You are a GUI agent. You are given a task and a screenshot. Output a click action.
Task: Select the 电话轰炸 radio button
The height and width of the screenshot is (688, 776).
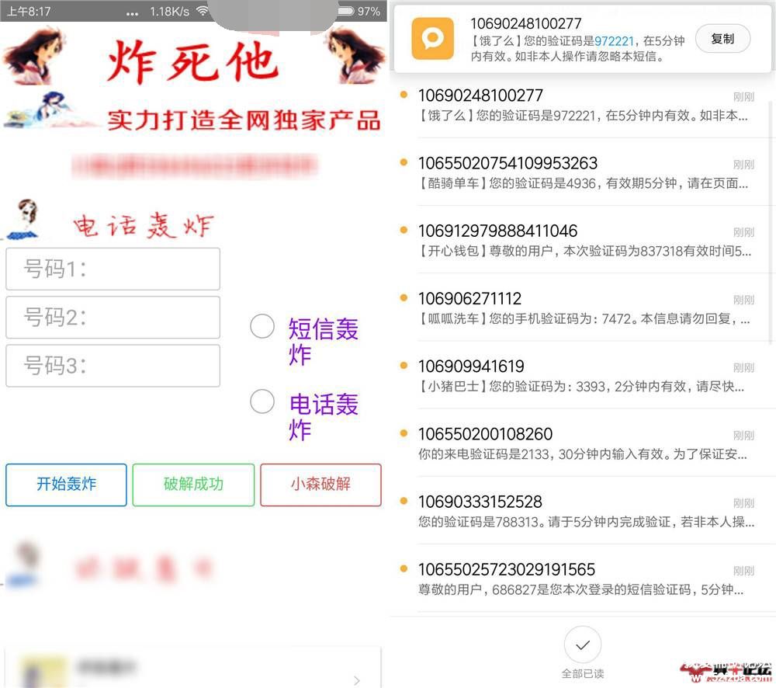(x=262, y=401)
